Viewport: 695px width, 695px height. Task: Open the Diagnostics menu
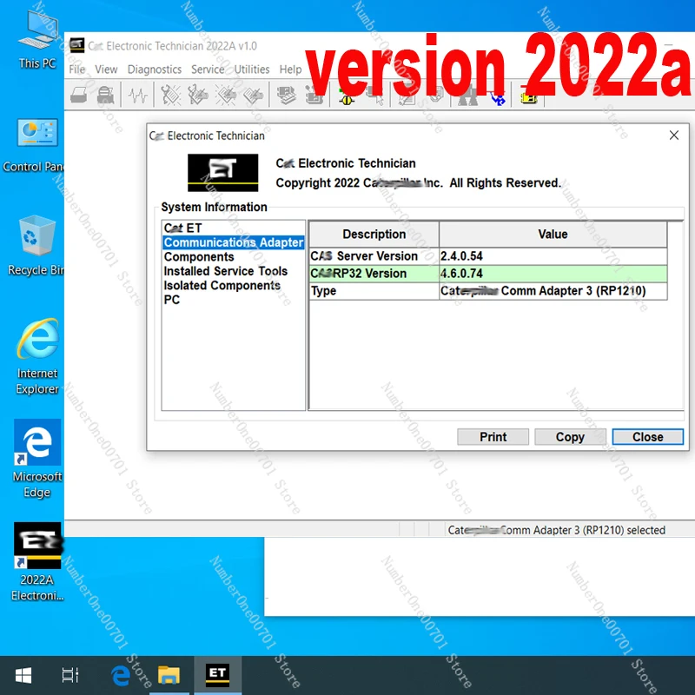(x=155, y=69)
